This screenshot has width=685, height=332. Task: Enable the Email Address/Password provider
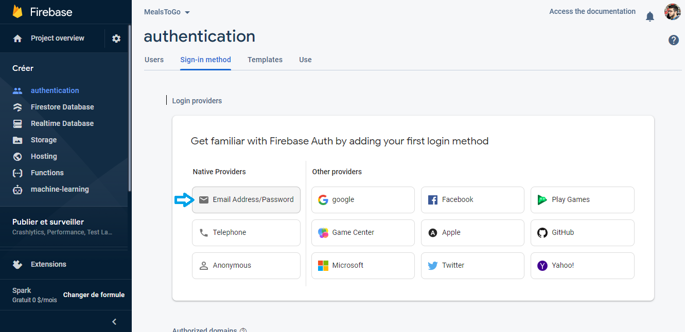246,200
